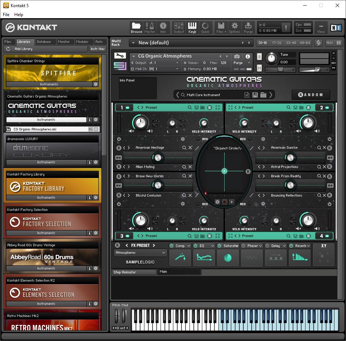Open the Delay type dropdown arrow

tap(285, 246)
